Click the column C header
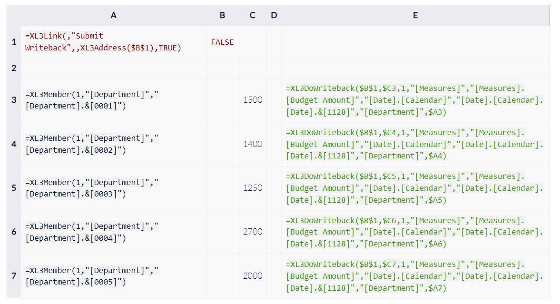The height and width of the screenshot is (304, 560). [252, 15]
